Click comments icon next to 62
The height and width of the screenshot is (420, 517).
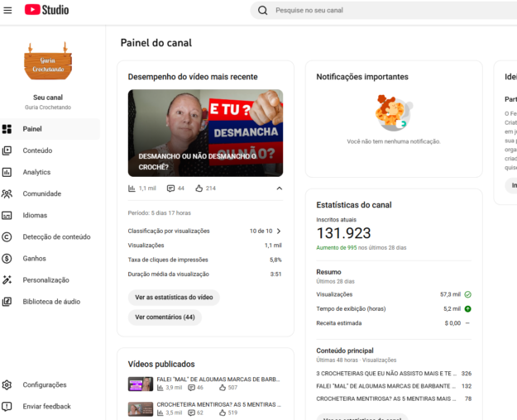191,413
